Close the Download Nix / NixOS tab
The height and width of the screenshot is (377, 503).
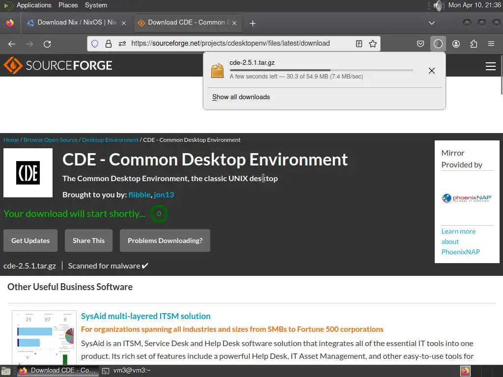coord(124,23)
